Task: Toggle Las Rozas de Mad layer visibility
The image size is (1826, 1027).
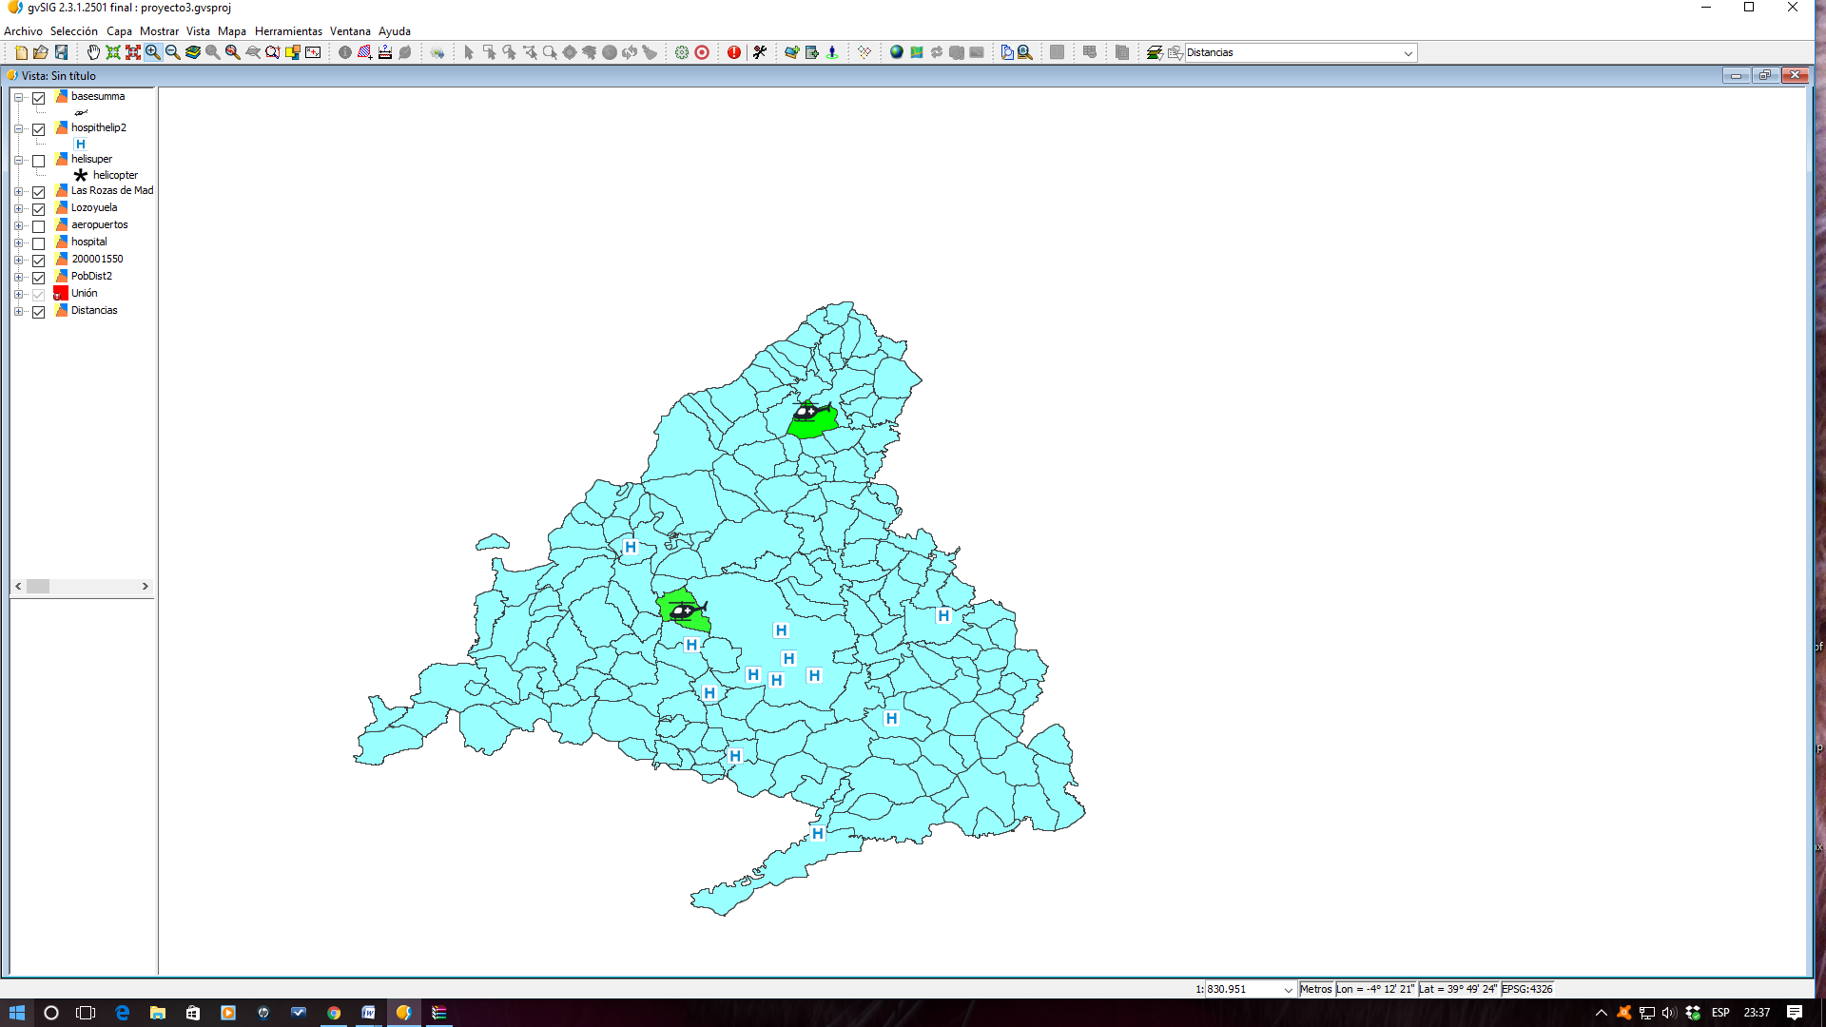Action: tap(39, 191)
